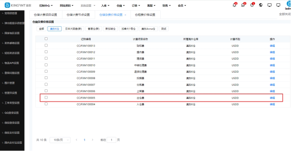Screen dimensions: 291x151
Task: Switch to 仓储计费项目设置 tab
Action: click(x=45, y=15)
